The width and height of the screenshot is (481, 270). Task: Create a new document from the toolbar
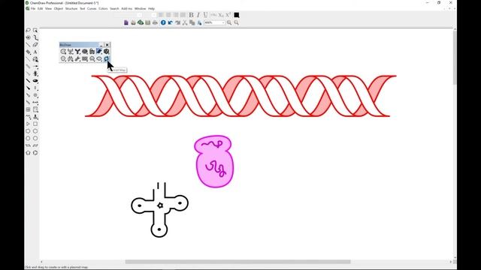pos(126,22)
